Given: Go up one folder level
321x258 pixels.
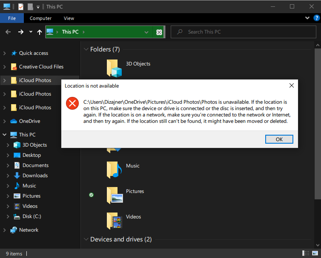Looking at the screenshot, I should [x=40, y=32].
